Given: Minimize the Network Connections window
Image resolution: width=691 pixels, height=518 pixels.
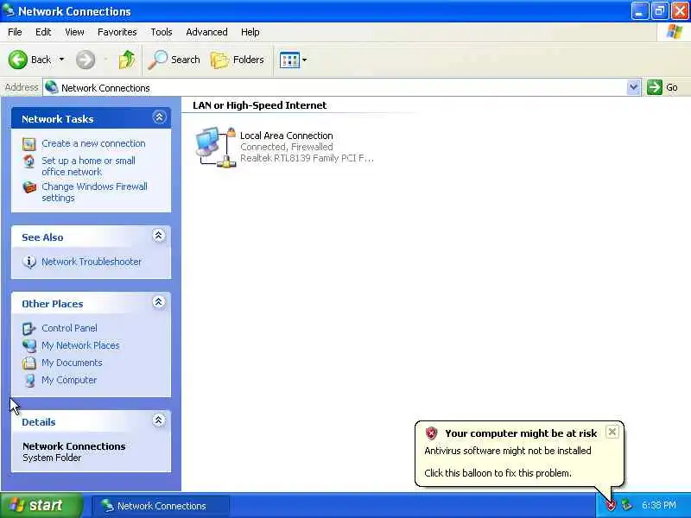Looking at the screenshot, I should pyautogui.click(x=639, y=11).
